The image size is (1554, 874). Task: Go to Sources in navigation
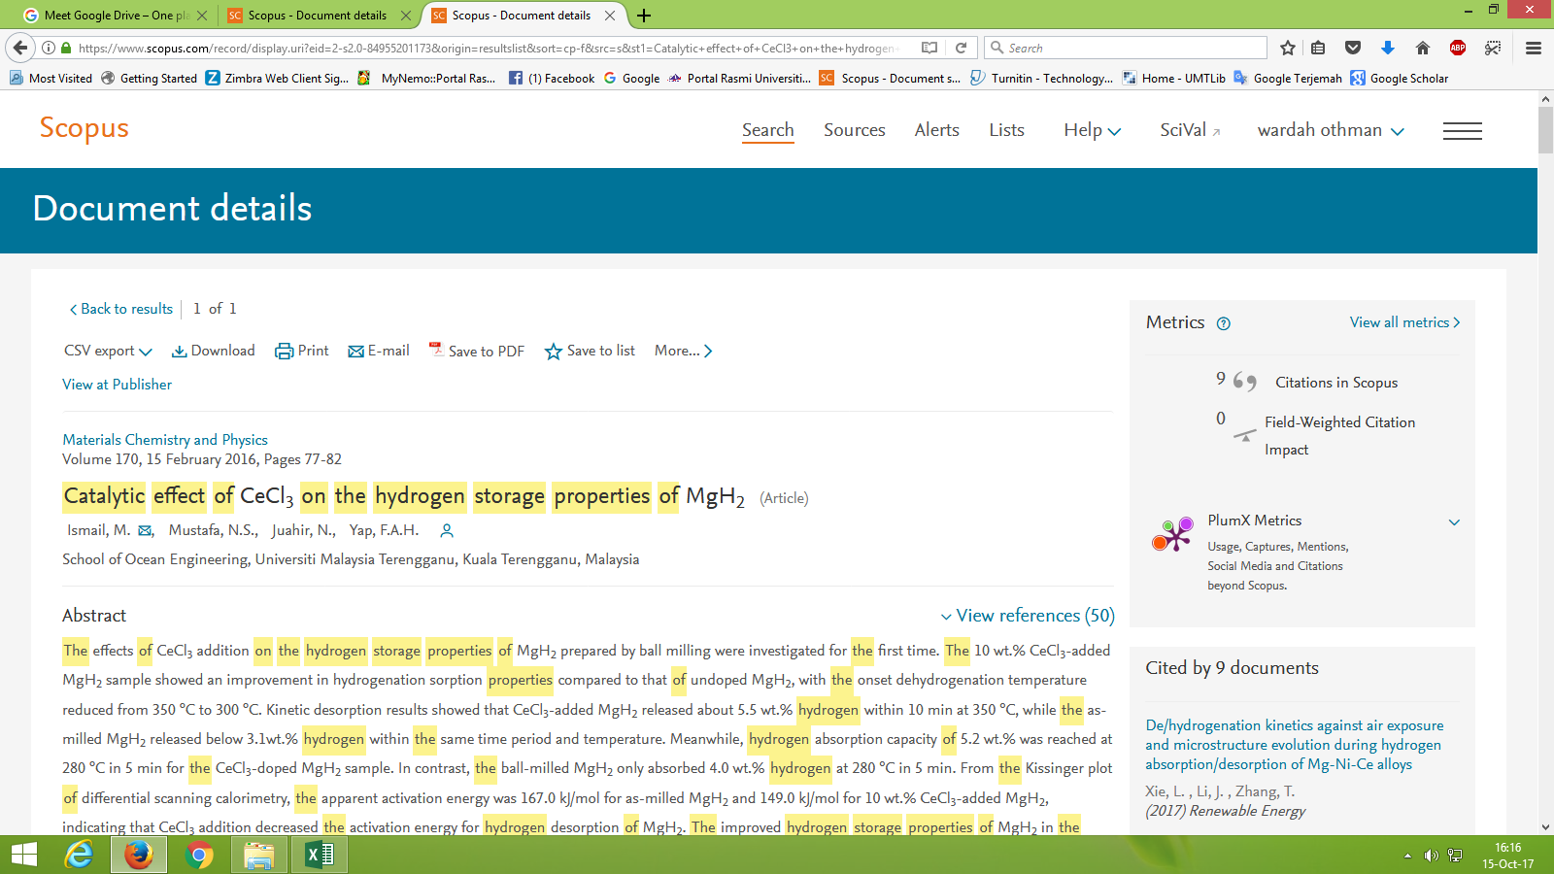click(854, 130)
